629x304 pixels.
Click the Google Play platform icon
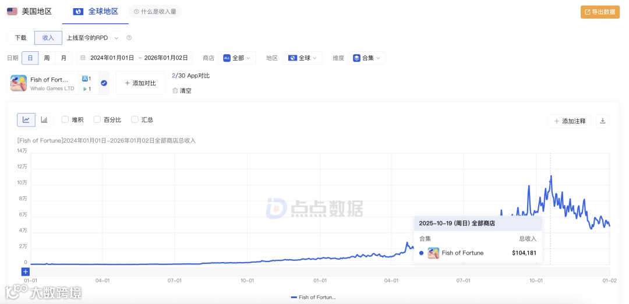[84, 89]
